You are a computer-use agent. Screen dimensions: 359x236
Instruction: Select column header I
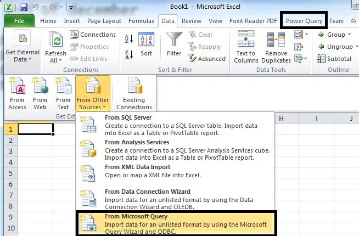pos(316,119)
